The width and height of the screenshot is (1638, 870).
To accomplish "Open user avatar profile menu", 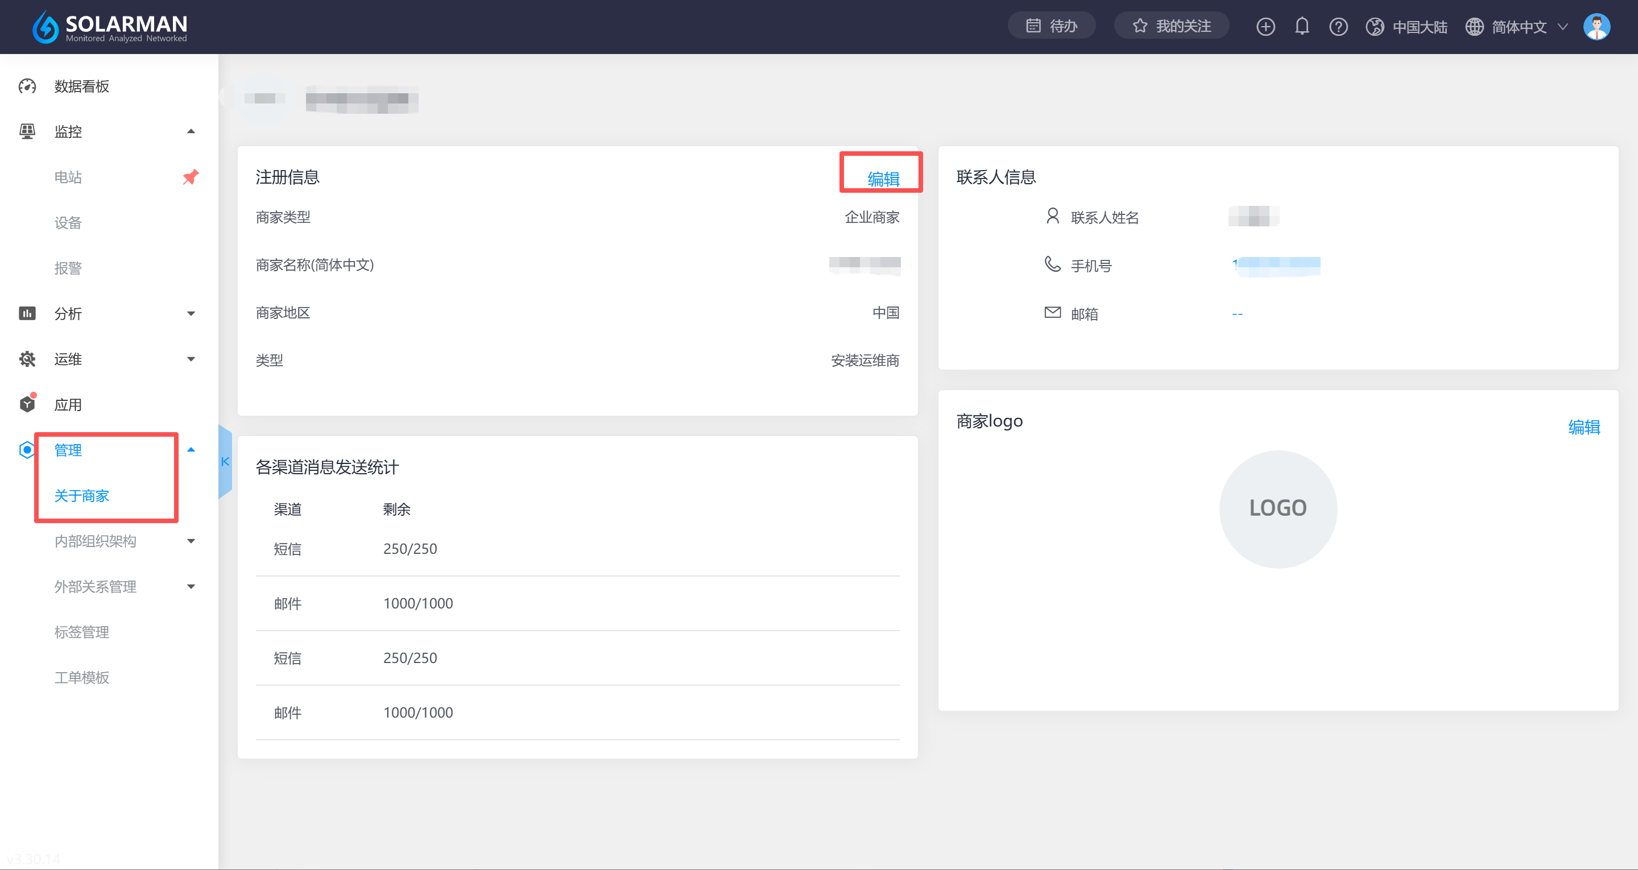I will (x=1596, y=27).
